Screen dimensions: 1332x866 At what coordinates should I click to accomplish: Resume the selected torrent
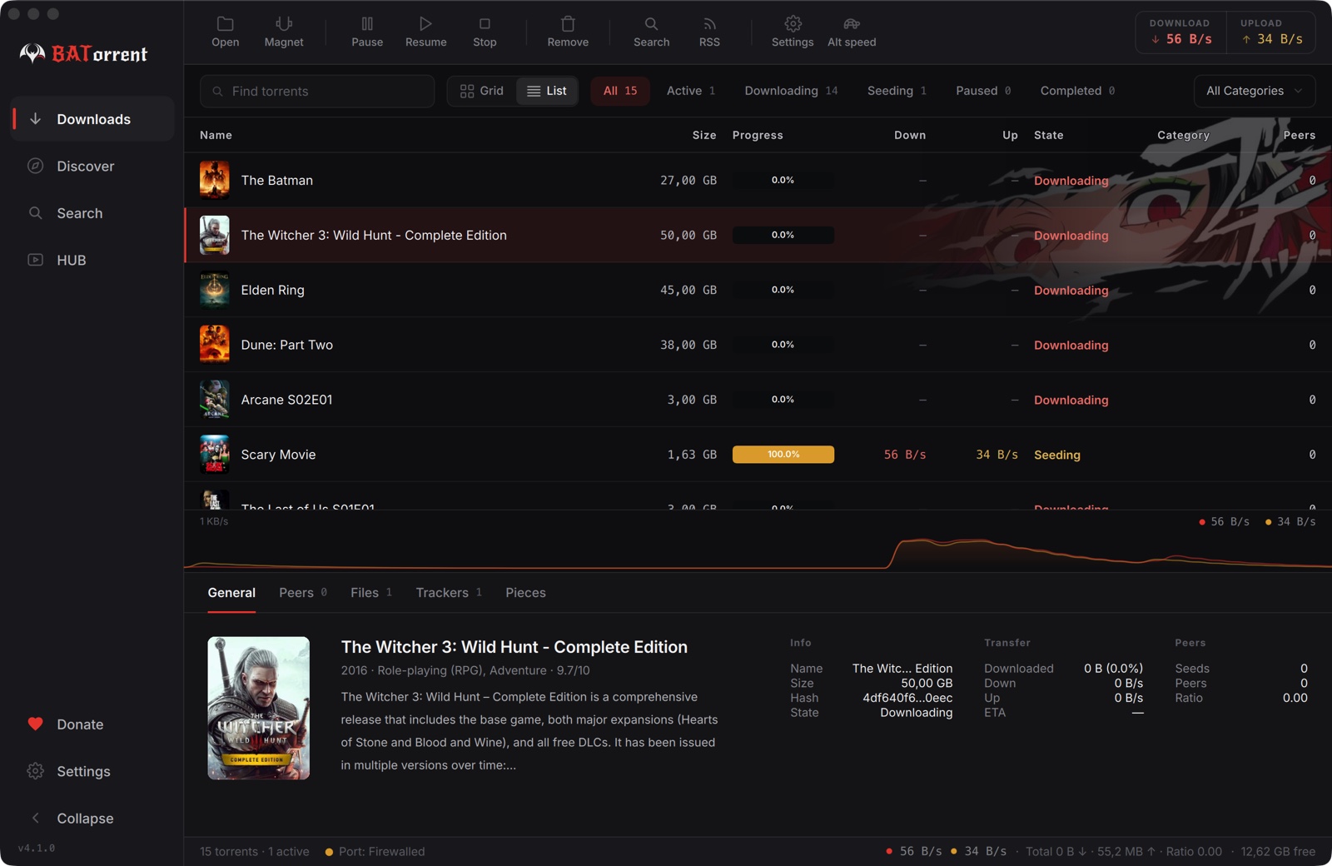tap(425, 32)
